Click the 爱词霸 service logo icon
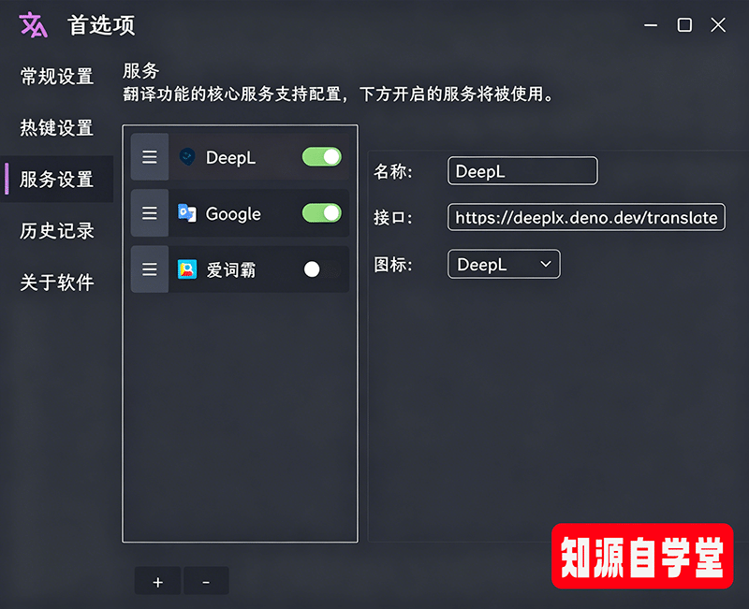Screen dimensions: 749x609 tap(187, 269)
